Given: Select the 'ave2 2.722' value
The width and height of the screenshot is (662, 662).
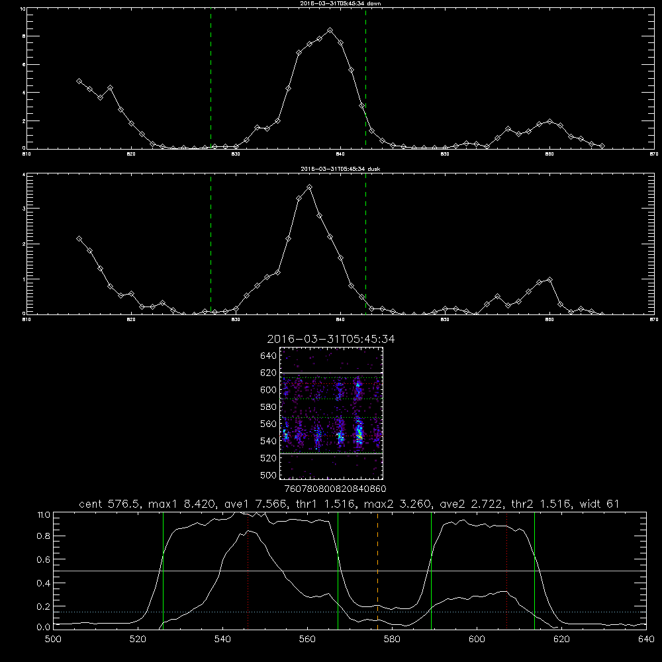Looking at the screenshot, I should point(471,504).
